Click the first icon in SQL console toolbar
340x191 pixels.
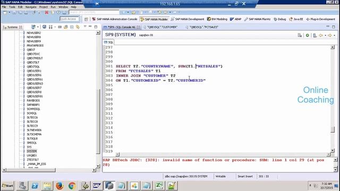point(300,35)
